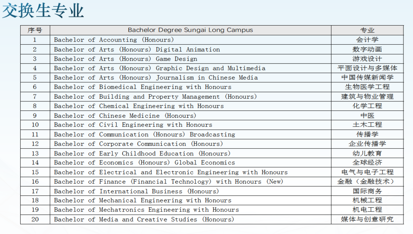
Task: Click the Journalism in Chinese Media cell
Action: pyautogui.click(x=156, y=78)
